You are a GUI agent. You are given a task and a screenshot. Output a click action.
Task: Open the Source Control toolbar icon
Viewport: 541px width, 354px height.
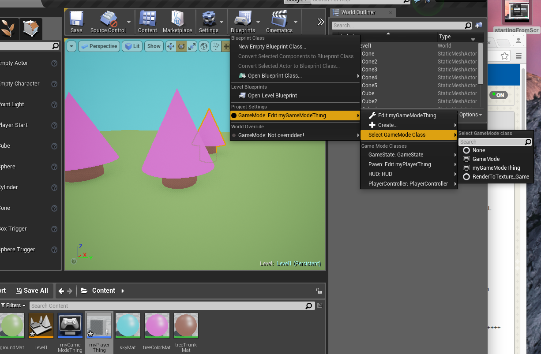pos(108,22)
